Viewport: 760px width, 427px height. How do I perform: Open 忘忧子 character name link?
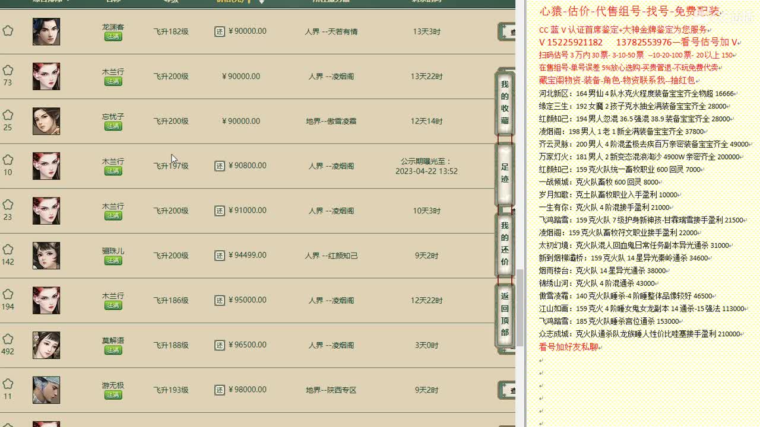click(113, 117)
